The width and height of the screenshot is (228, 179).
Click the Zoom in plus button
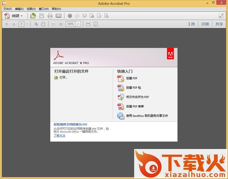[61, 24]
